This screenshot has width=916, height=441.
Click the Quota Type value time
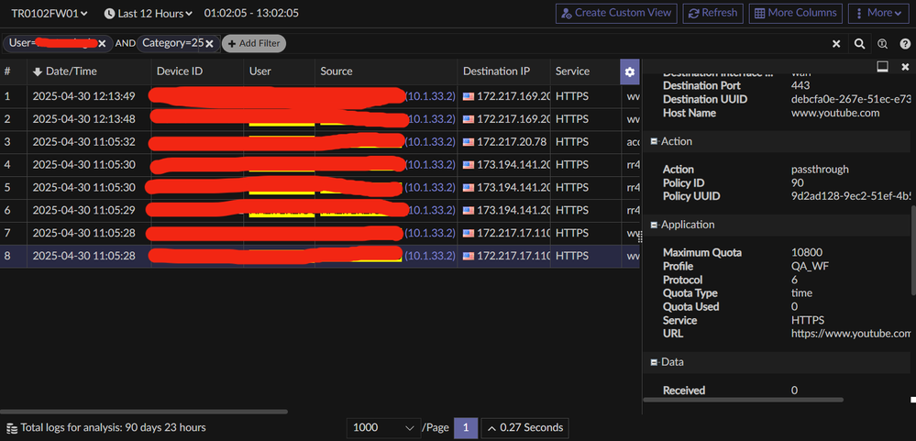[801, 293]
